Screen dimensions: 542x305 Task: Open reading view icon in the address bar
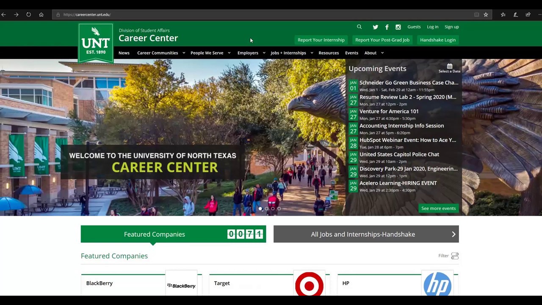point(476,14)
